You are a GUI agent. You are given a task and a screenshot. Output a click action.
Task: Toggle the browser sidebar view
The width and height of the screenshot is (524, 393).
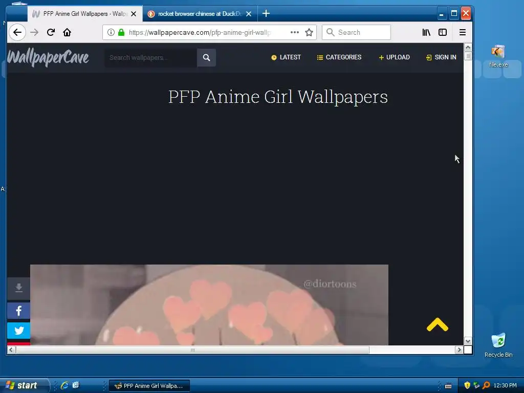coord(443,32)
